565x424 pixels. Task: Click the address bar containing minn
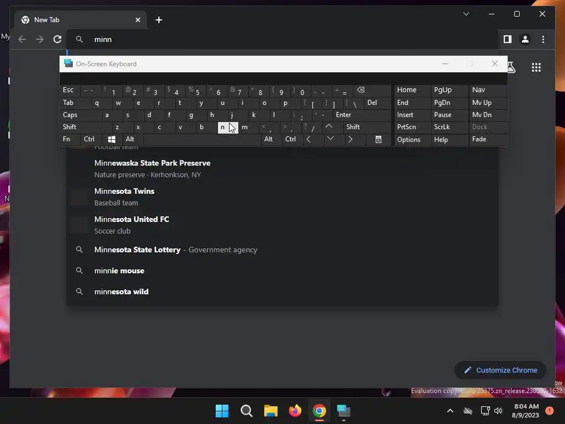point(282,39)
